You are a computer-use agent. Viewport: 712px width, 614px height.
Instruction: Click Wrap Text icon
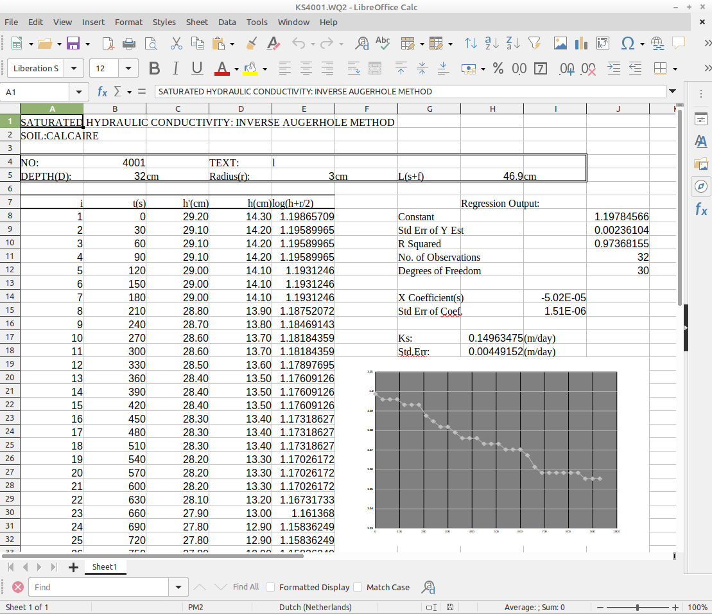tap(354, 69)
